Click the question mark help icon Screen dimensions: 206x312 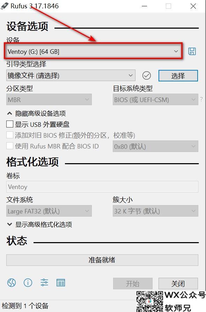[x=201, y=99]
